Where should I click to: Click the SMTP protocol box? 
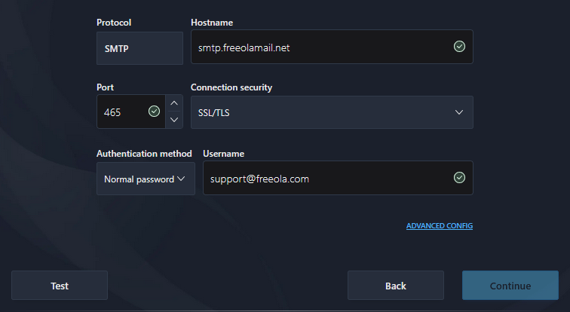pos(139,47)
